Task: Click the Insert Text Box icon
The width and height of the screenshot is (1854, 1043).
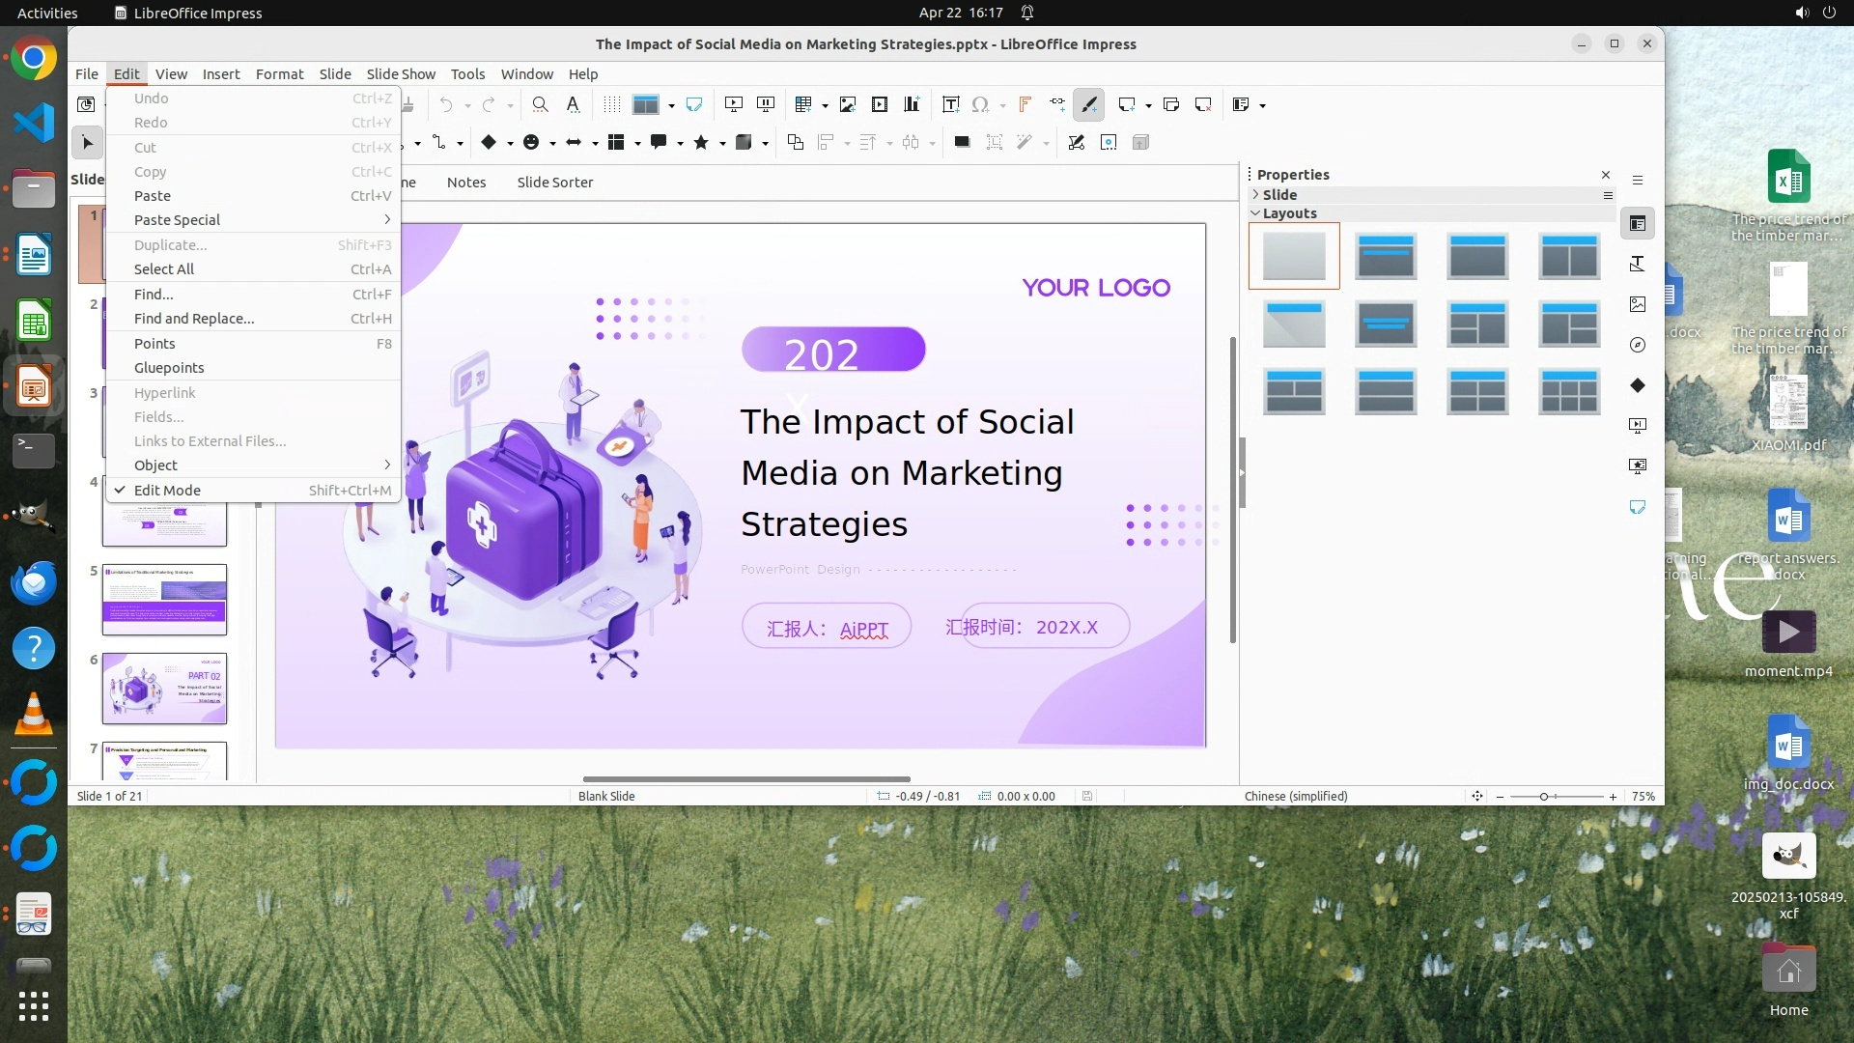Action: click(950, 104)
